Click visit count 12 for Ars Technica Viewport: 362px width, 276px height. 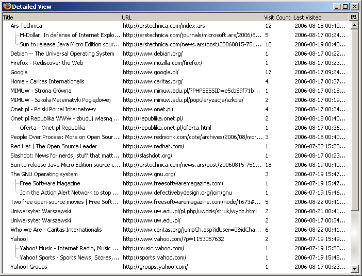pos(268,26)
